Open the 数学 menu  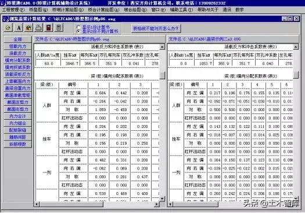[239, 10]
